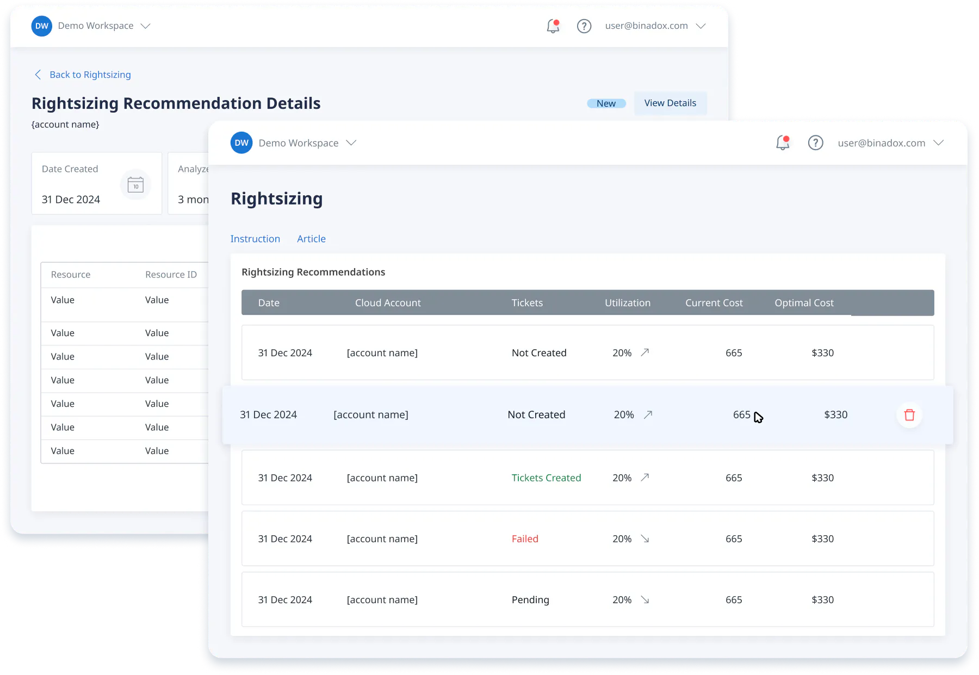Viewport: 979px width, 675px height.
Task: Expand user@binadox.com menu in Rightsizing window
Action: click(938, 143)
